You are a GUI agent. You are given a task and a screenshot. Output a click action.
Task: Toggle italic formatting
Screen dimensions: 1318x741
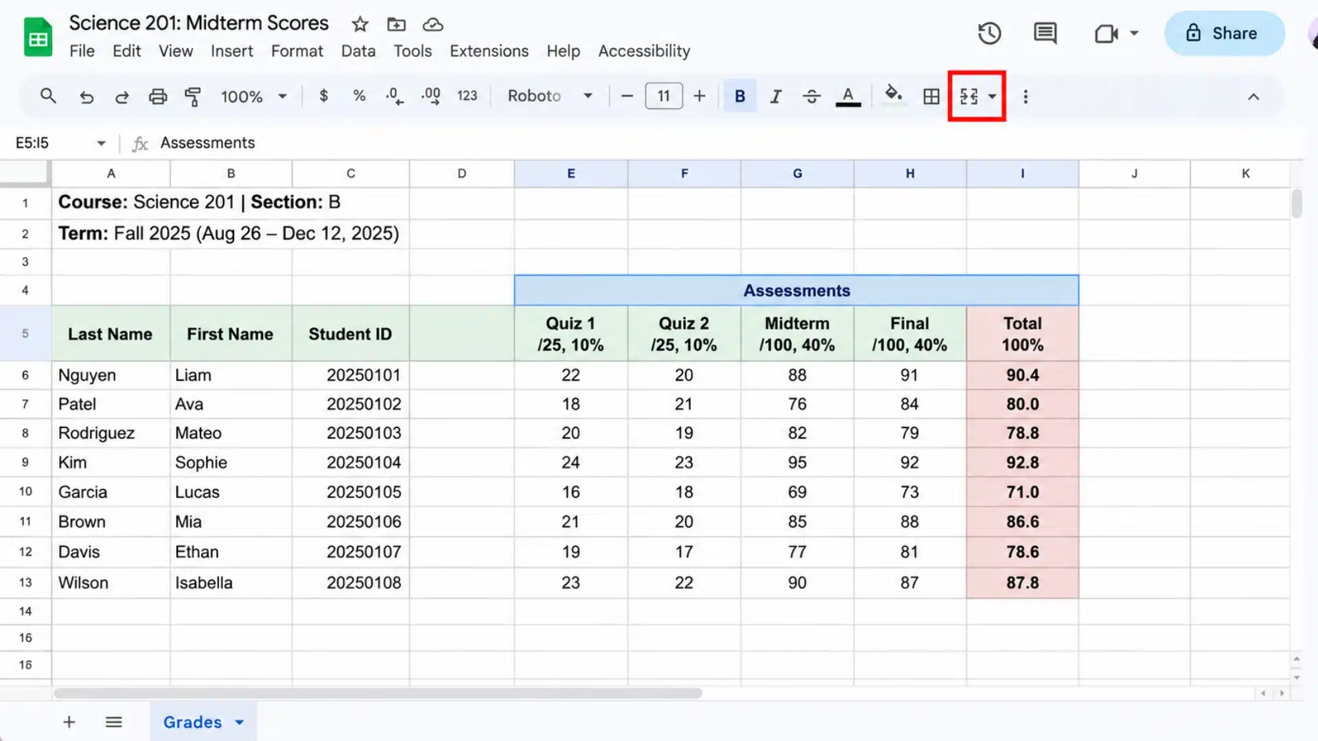point(776,97)
